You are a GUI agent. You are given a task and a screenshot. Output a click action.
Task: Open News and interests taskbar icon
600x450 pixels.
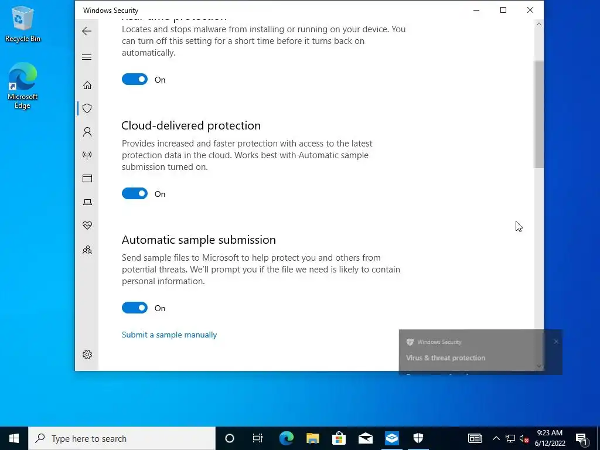pos(475,438)
